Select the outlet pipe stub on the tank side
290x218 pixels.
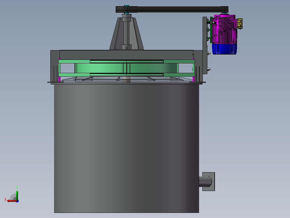[205, 182]
